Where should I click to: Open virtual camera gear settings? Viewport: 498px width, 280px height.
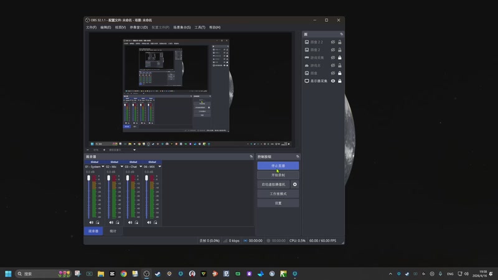[x=295, y=185]
